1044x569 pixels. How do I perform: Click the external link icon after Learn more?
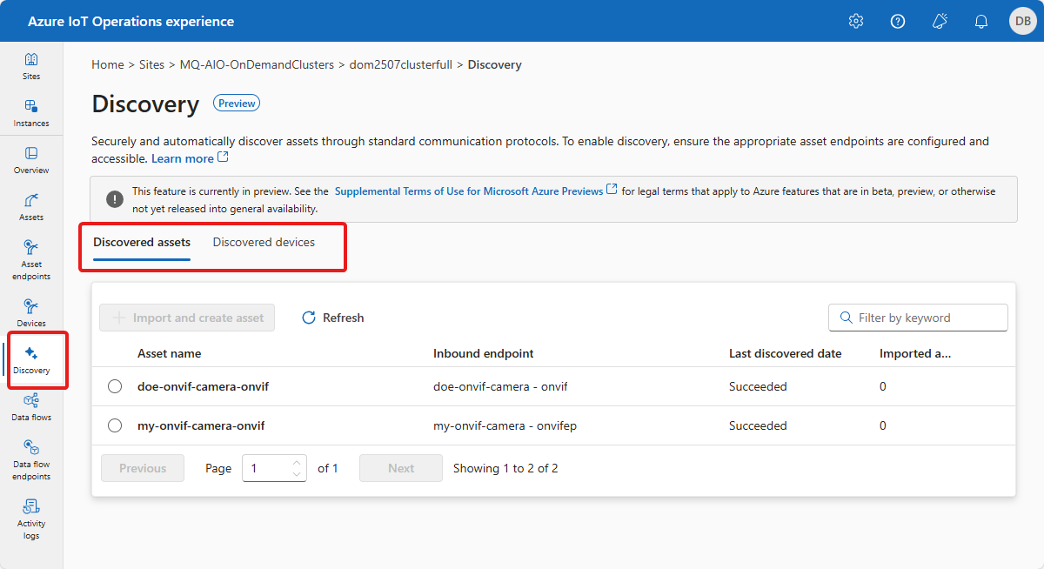point(224,157)
